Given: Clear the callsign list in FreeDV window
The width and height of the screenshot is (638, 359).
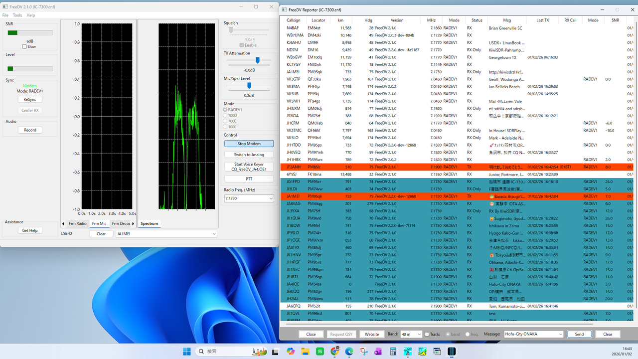Looking at the screenshot, I should (101, 233).
